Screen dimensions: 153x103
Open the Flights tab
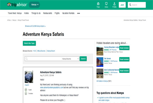coord(57,13)
